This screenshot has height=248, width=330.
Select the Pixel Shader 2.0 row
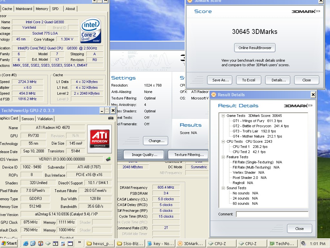tap(249, 178)
